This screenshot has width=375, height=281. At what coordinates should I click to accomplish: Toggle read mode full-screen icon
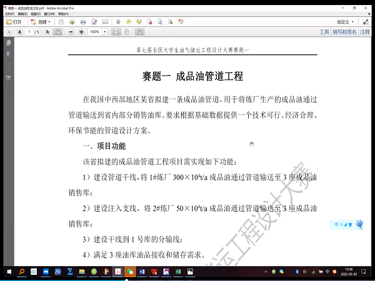(x=366, y=22)
